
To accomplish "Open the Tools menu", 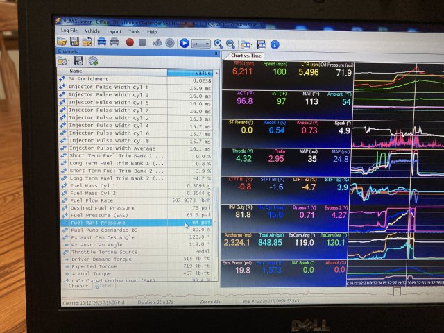I will coord(134,32).
